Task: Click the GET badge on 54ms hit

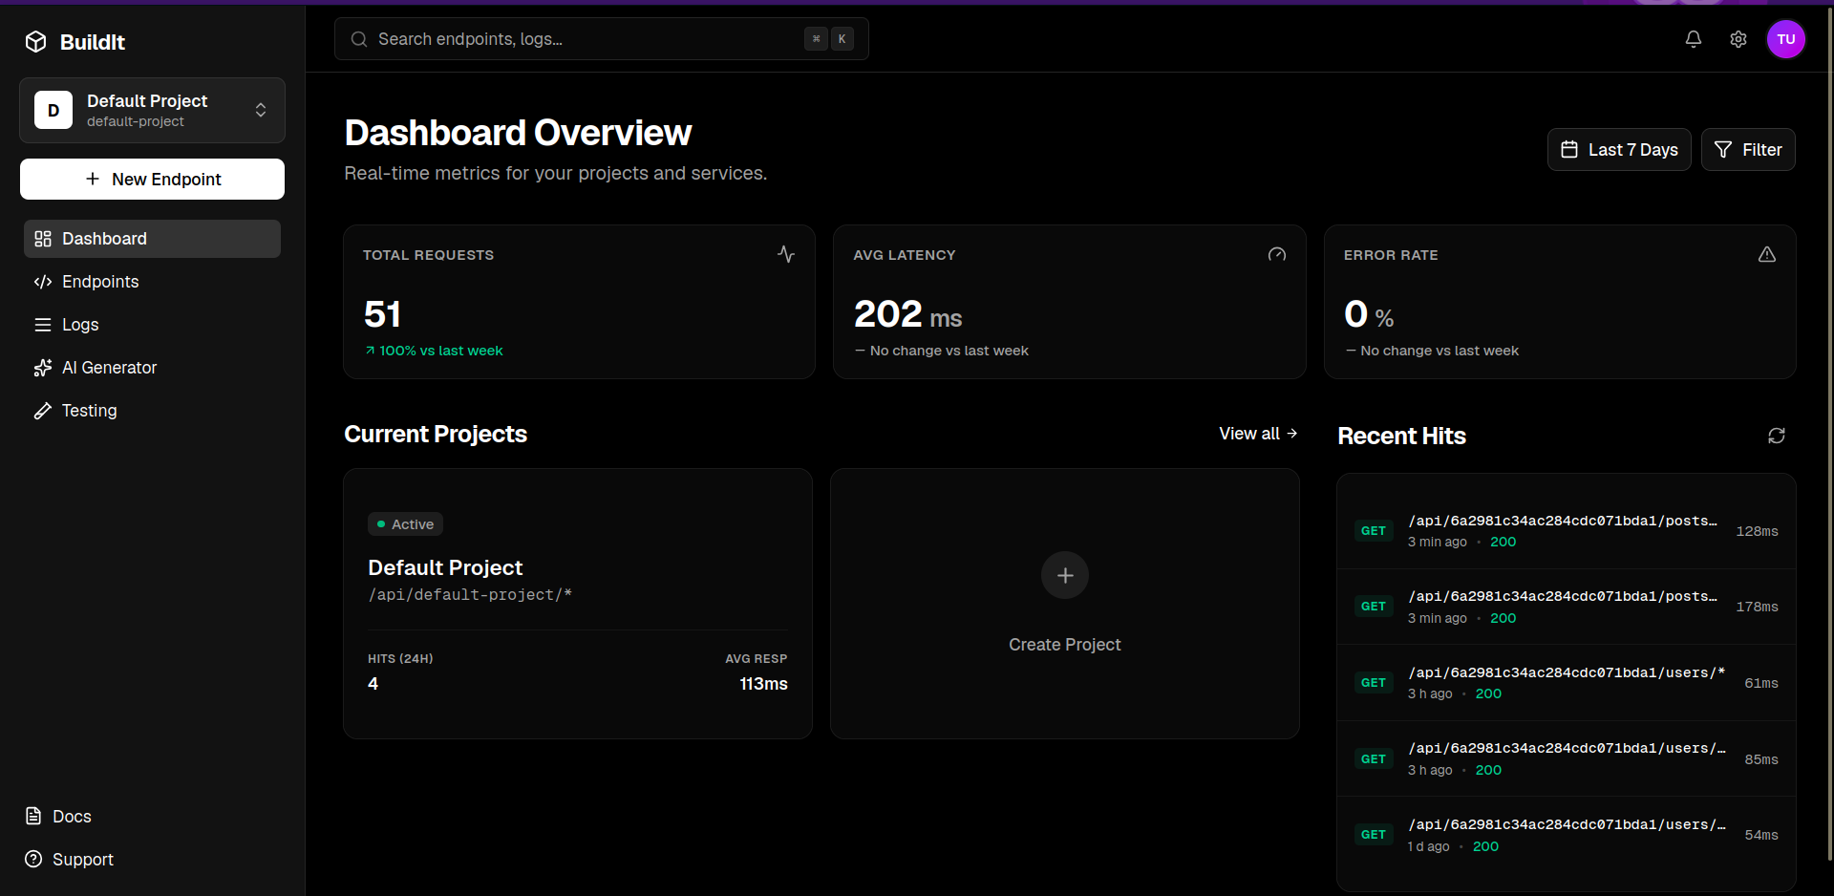Action: click(1374, 835)
